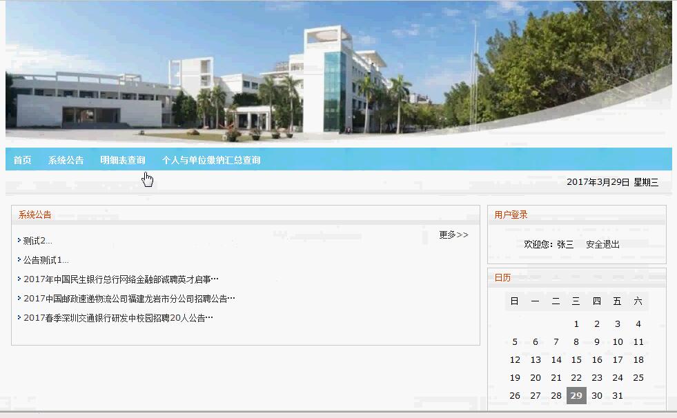
Task: Click the 六 weekday header in calendar
Action: [638, 301]
